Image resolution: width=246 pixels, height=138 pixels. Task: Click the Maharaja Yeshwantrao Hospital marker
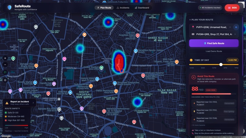tap(104, 111)
